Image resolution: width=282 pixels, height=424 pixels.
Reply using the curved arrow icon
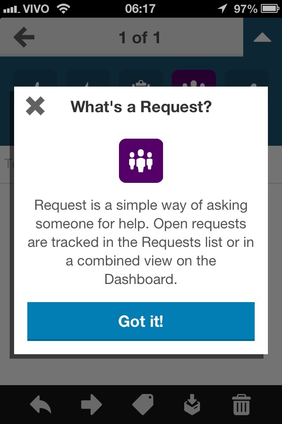pyautogui.click(x=41, y=405)
